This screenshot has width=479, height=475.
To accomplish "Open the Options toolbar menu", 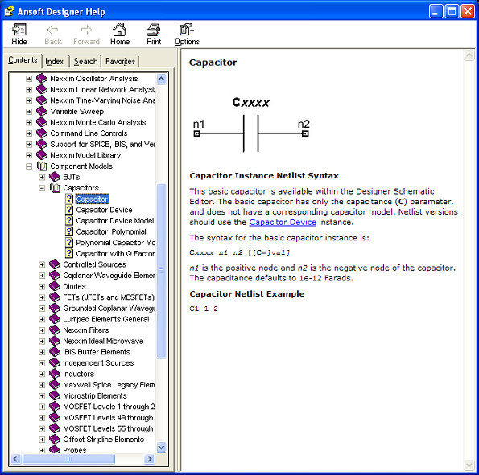I will tap(187, 35).
